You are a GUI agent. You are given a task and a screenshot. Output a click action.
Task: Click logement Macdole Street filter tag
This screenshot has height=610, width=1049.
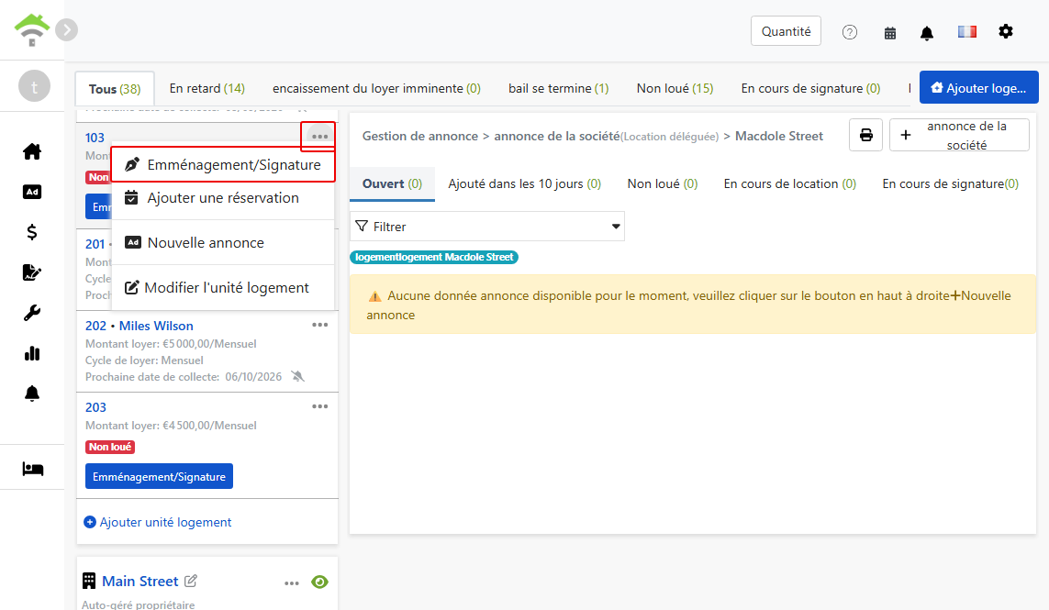click(x=434, y=257)
